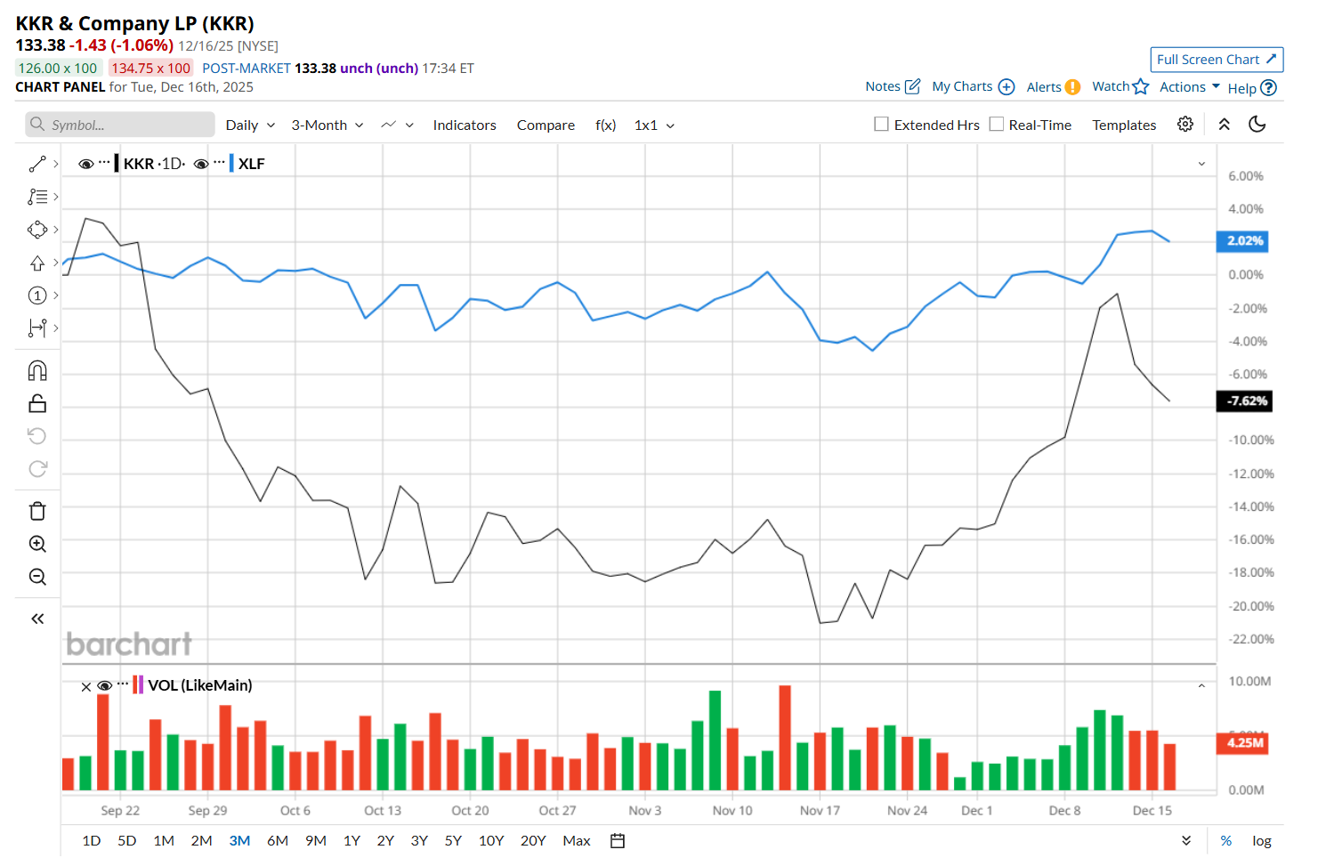This screenshot has width=1326, height=866.
Task: Open the Templates menu
Action: point(1124,125)
